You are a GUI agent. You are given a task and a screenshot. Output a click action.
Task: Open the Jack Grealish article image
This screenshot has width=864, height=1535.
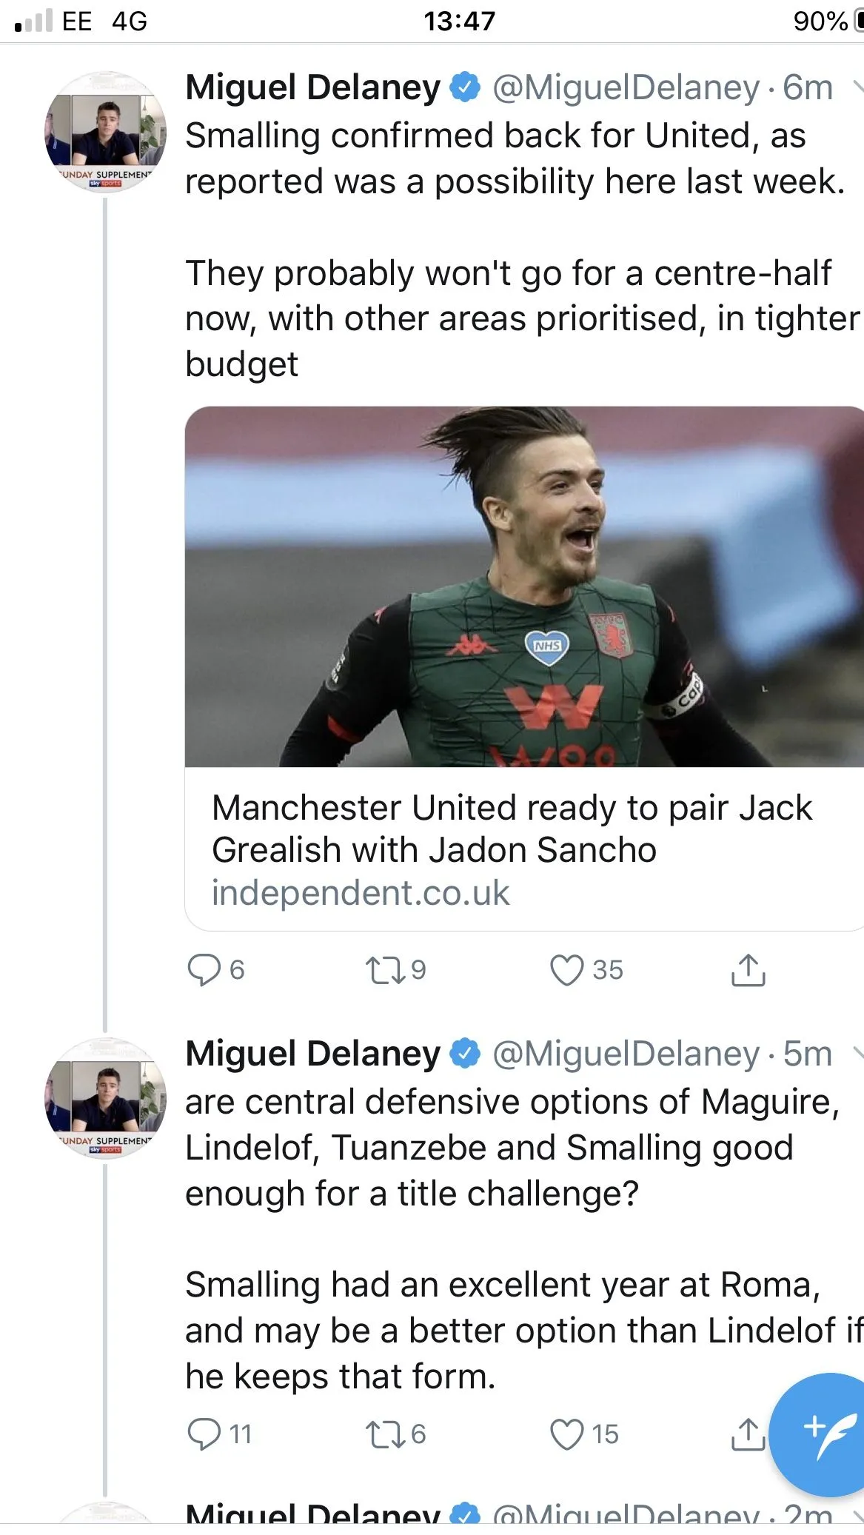tap(524, 586)
